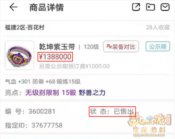Viewport: 175px width, 139px height.
Task: Tap the 状态: 已售出 status
Action: click(112, 112)
